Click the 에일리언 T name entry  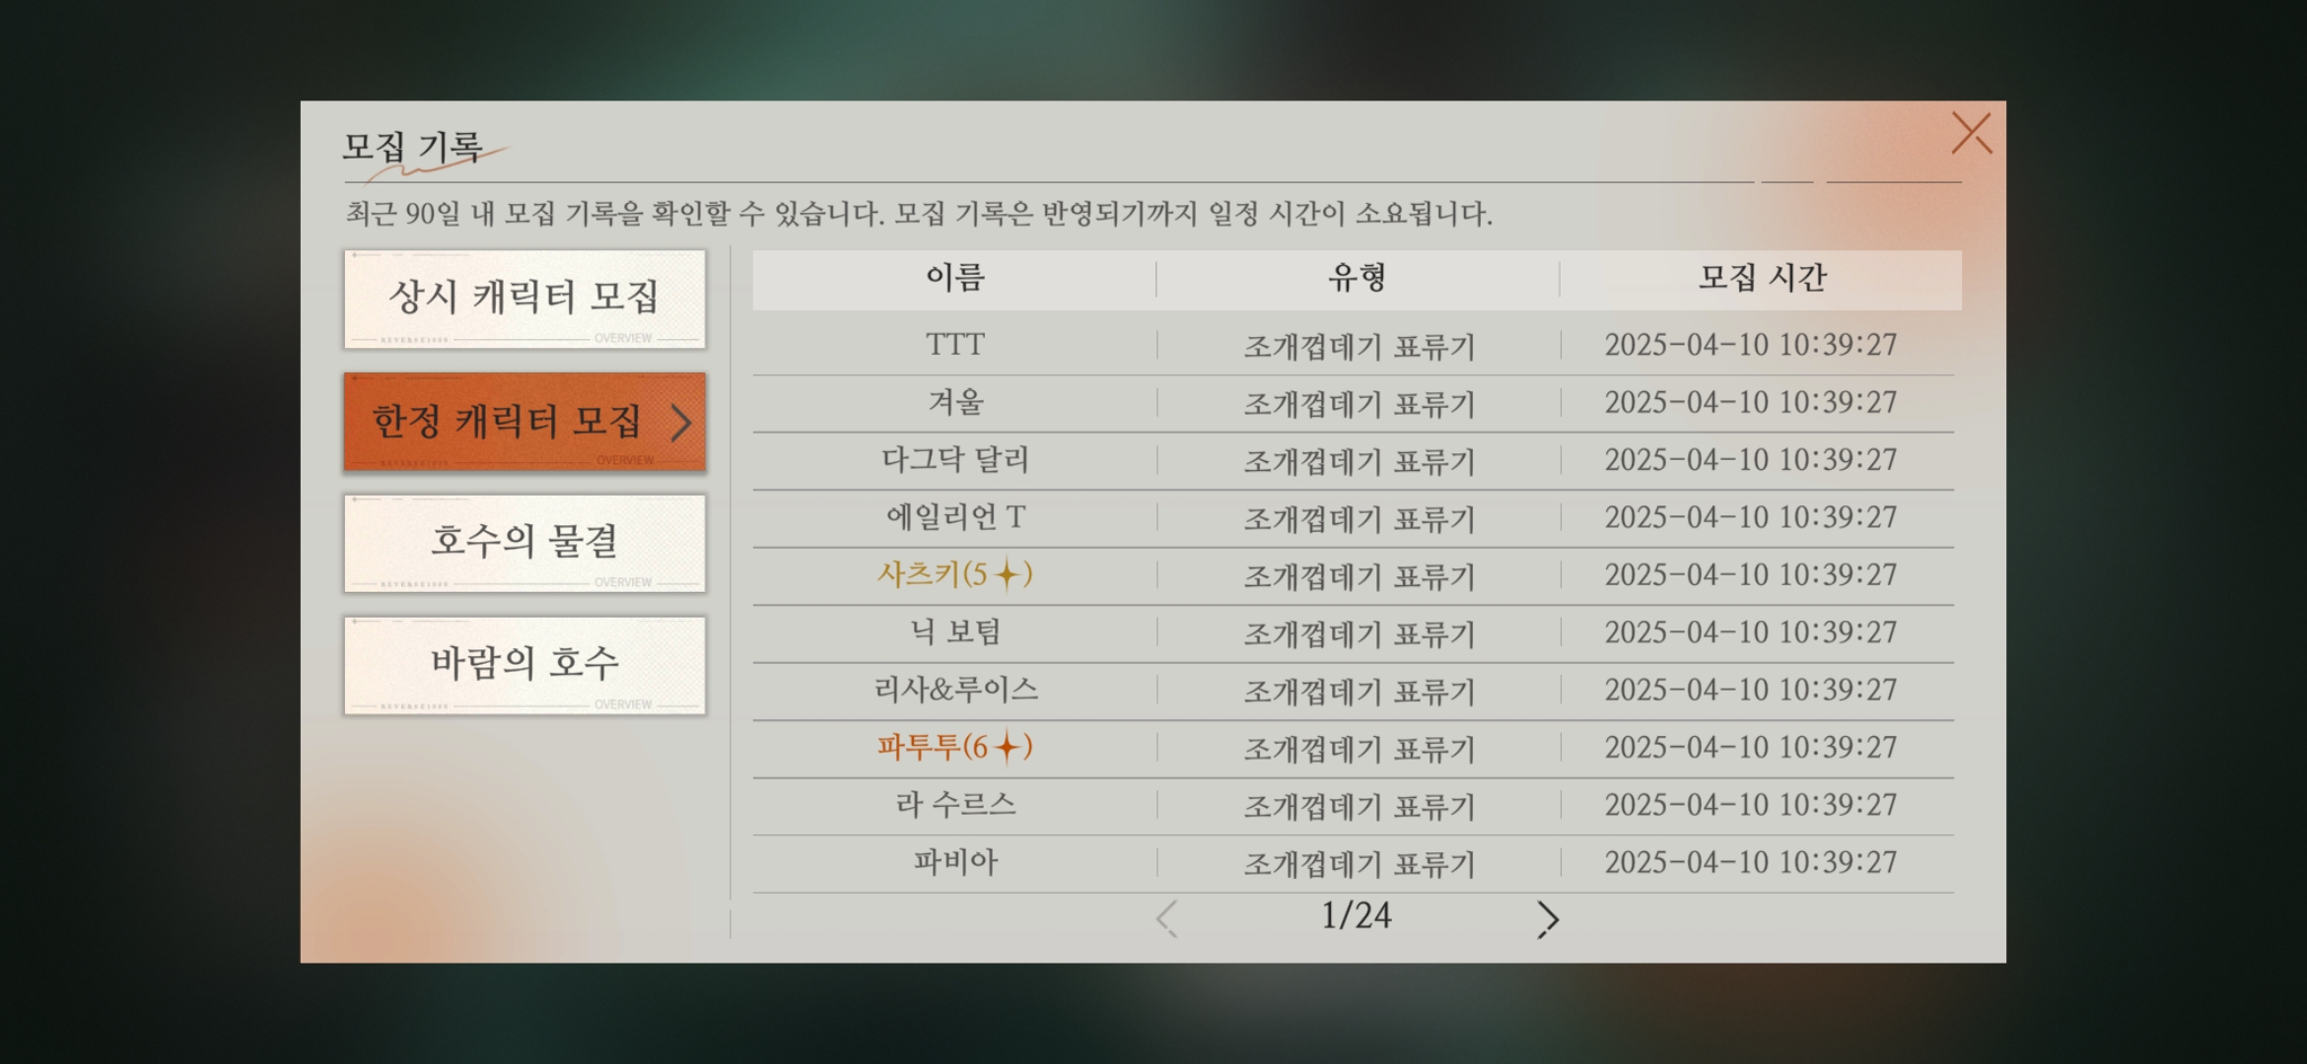954,517
